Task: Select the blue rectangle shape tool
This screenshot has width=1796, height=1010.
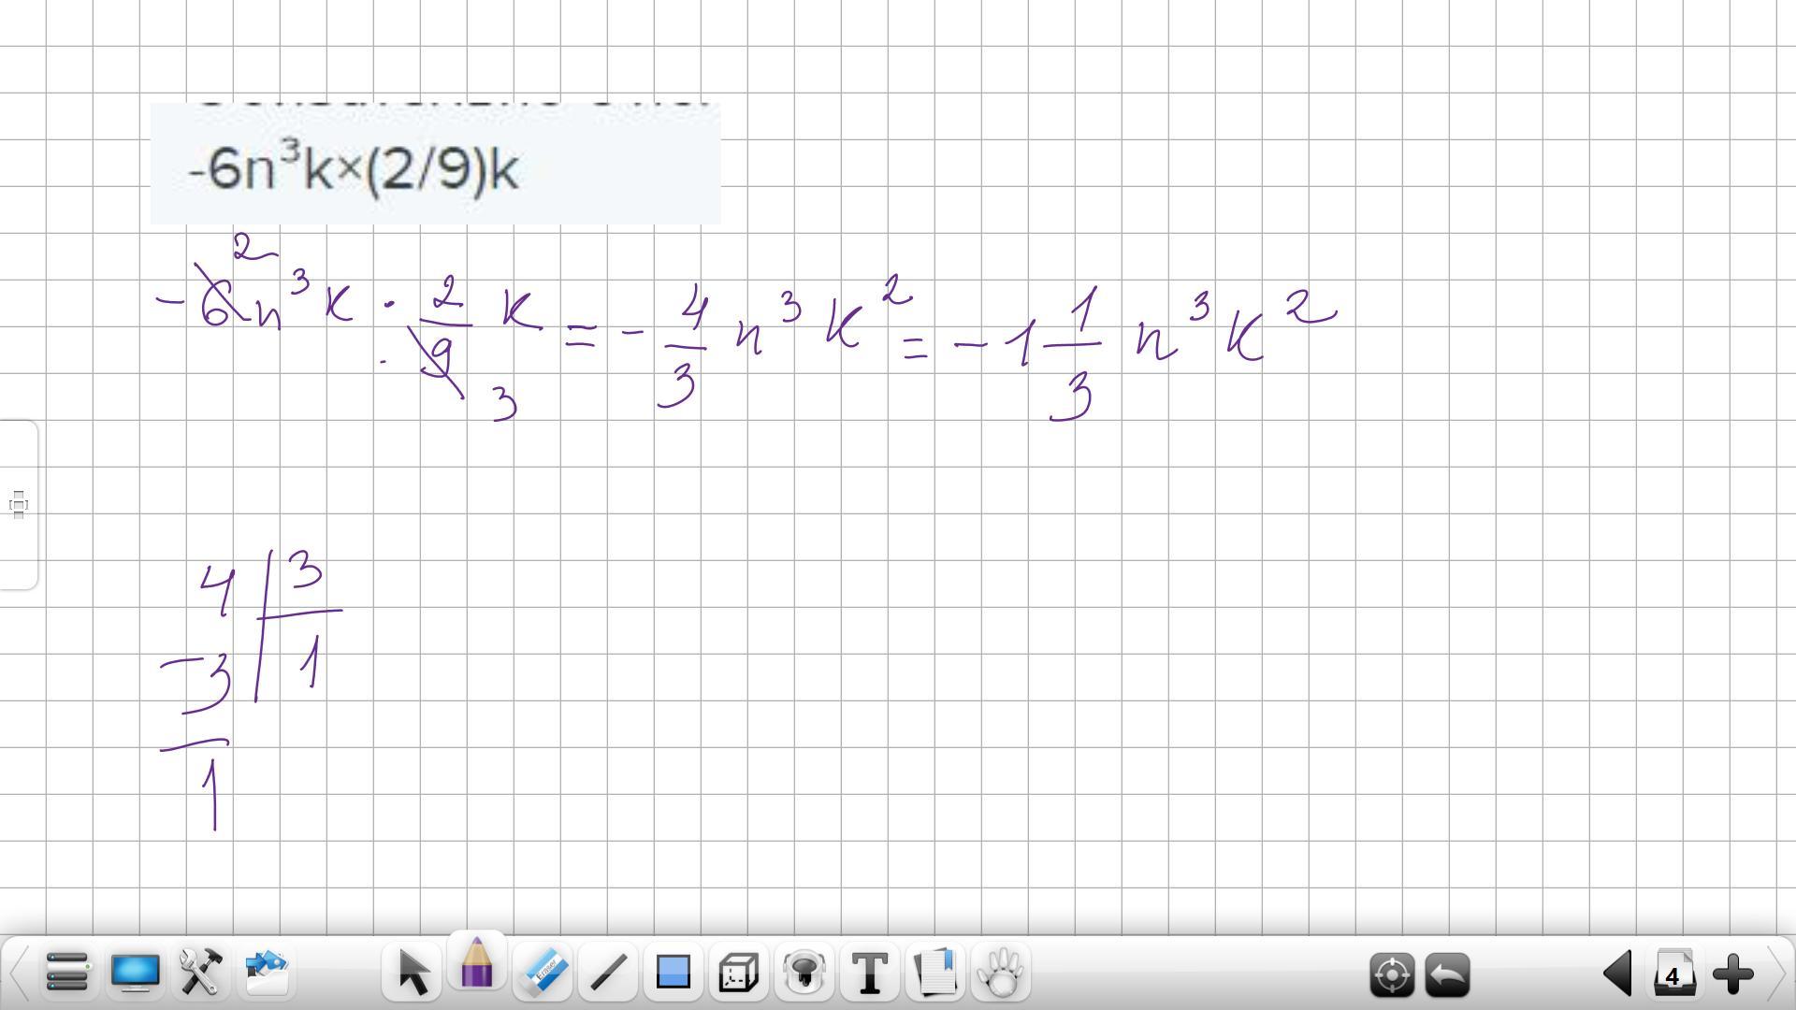Action: pyautogui.click(x=673, y=974)
